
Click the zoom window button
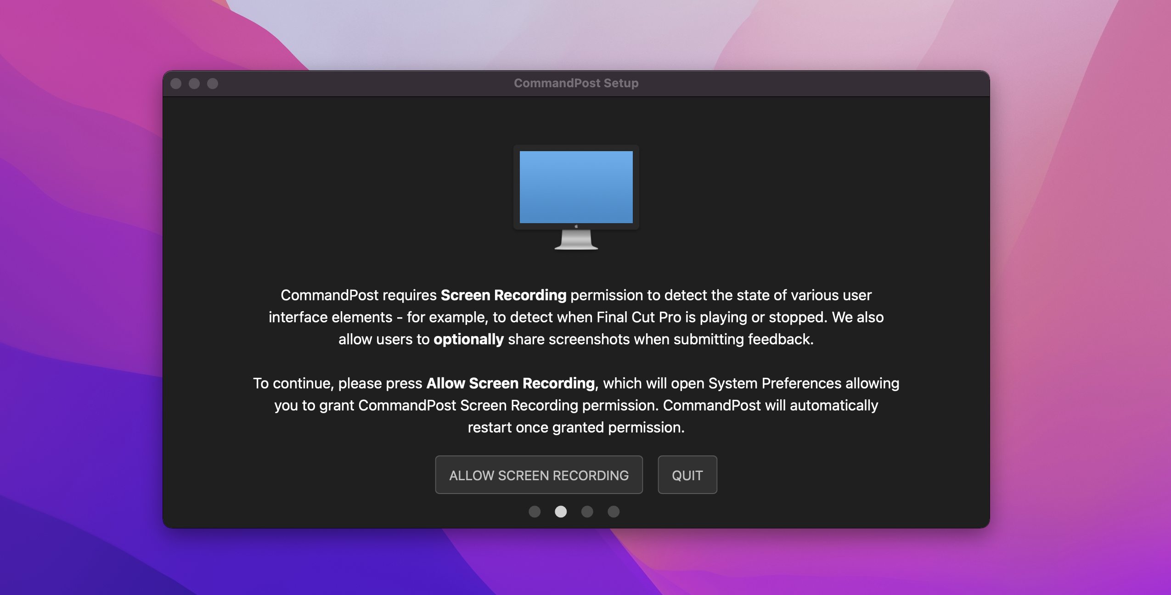point(213,84)
